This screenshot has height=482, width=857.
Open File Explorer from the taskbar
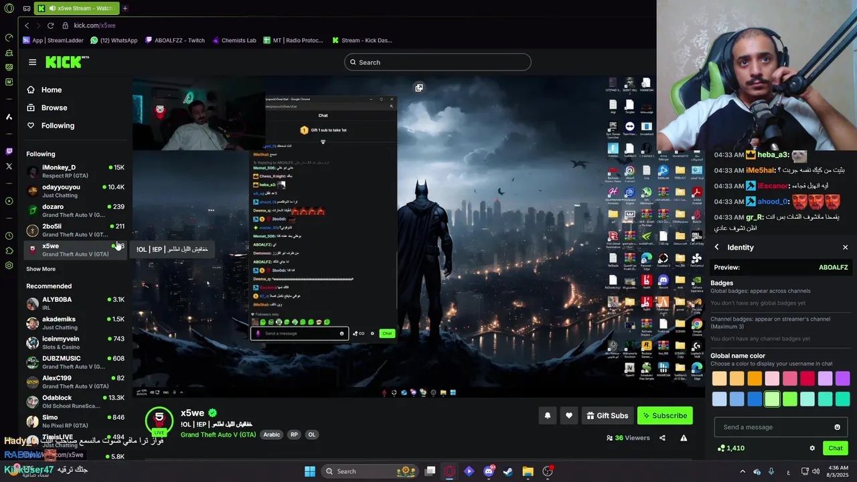pyautogui.click(x=528, y=471)
